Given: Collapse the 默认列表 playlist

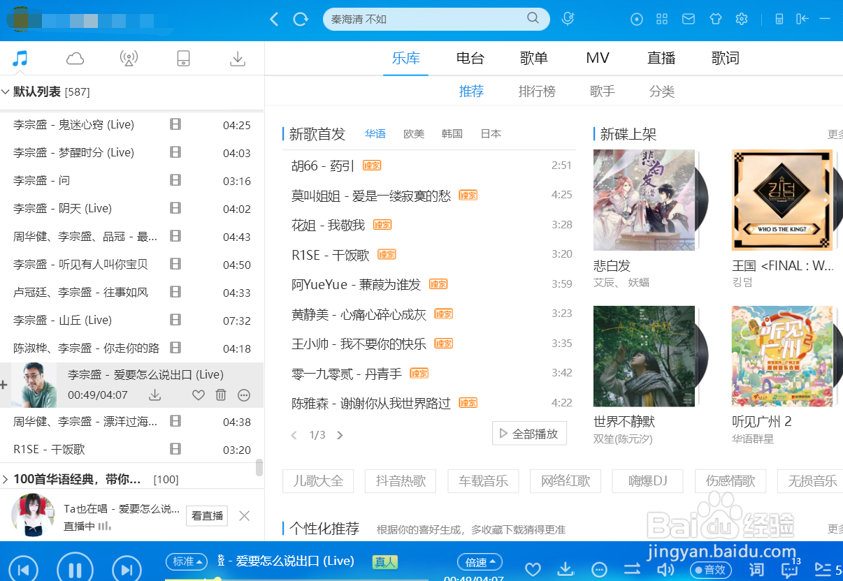Looking at the screenshot, I should click(6, 91).
